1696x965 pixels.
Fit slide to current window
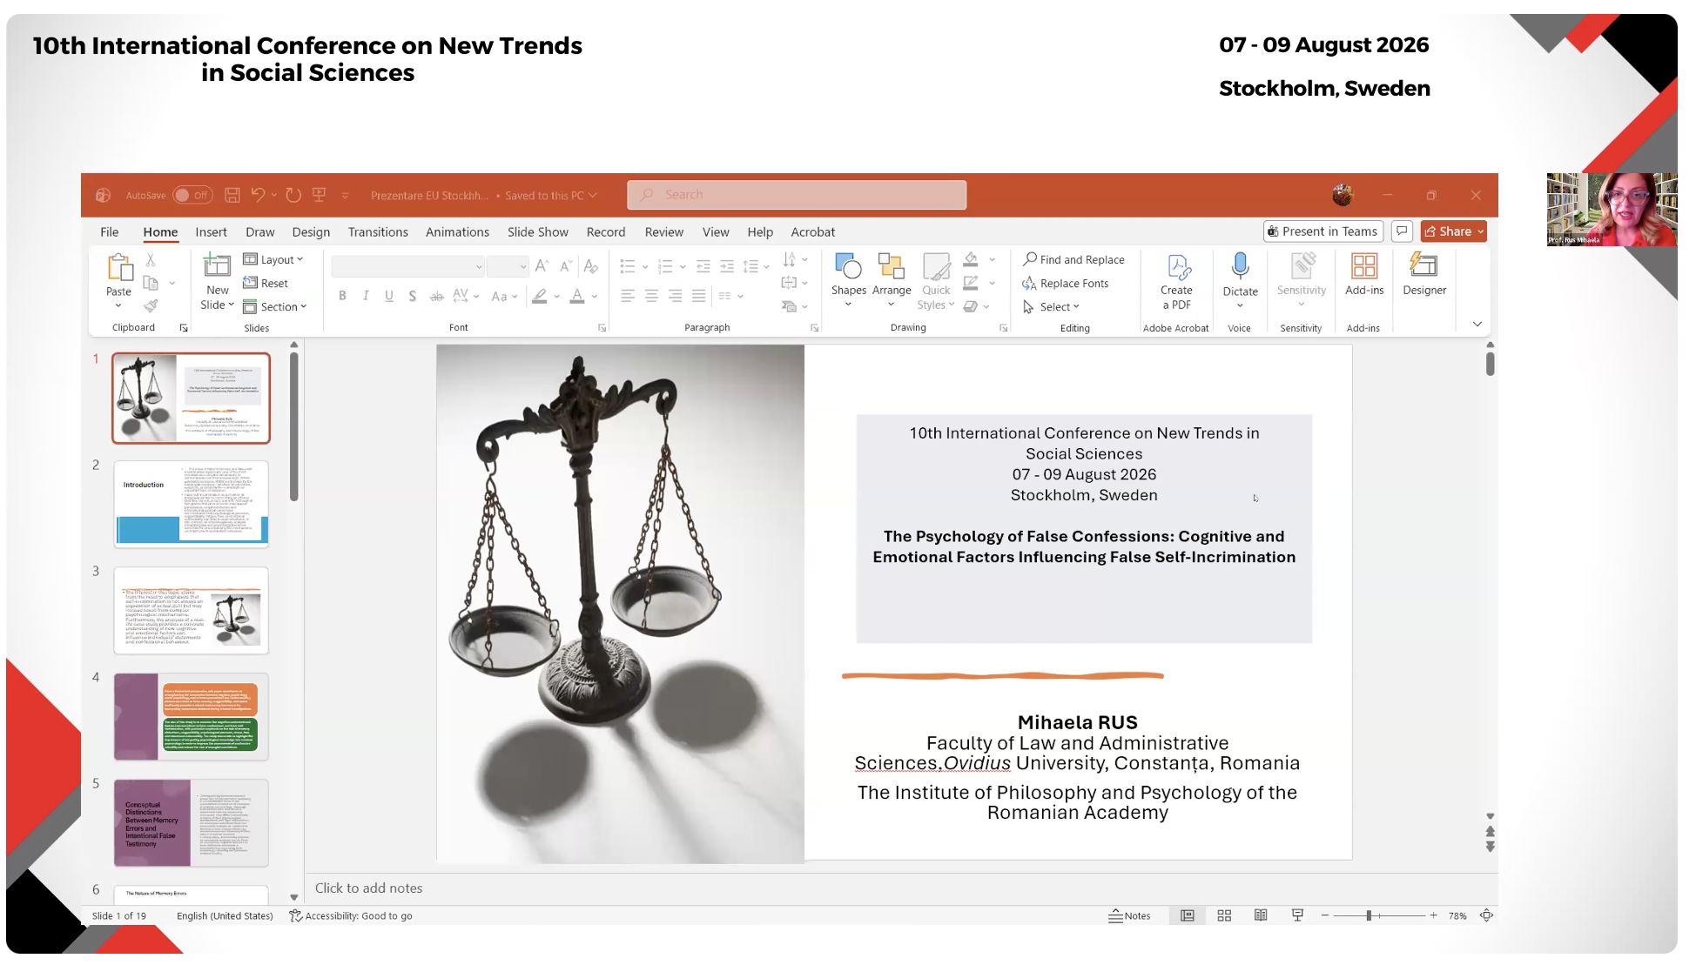point(1487,915)
